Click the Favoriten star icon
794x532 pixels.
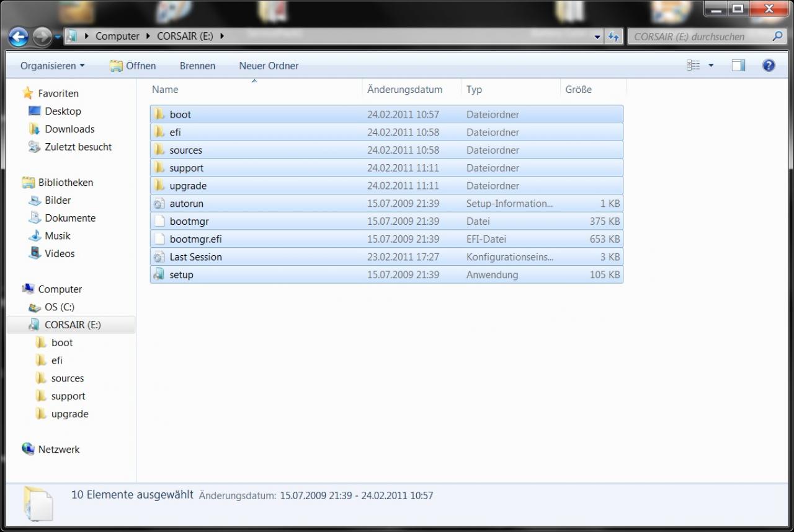pyautogui.click(x=27, y=94)
